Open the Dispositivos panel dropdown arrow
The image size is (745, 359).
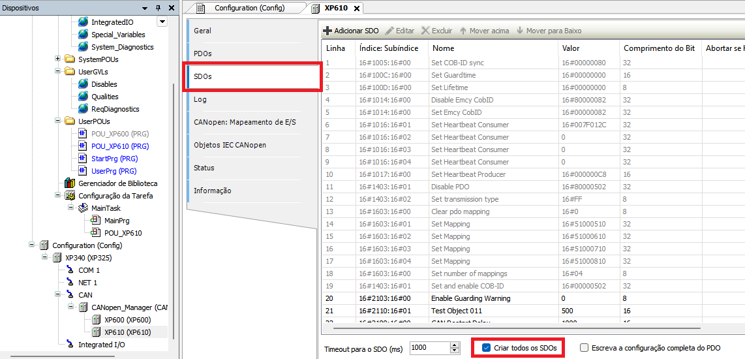[145, 8]
